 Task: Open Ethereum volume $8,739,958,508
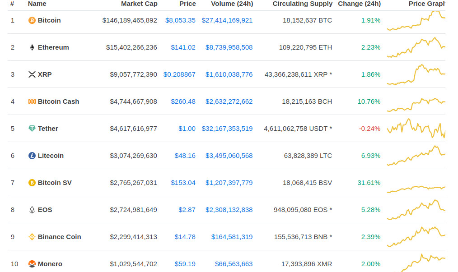click(229, 47)
